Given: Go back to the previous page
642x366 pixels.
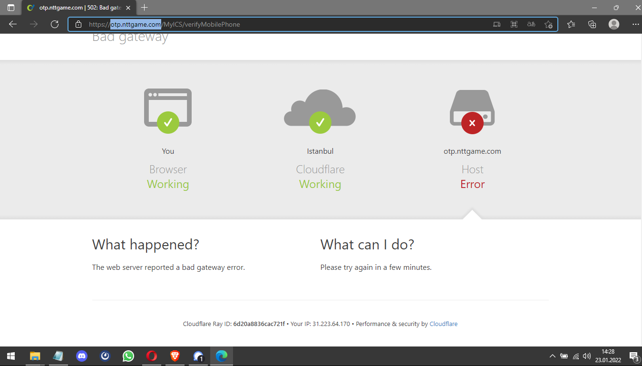Looking at the screenshot, I should 13,24.
